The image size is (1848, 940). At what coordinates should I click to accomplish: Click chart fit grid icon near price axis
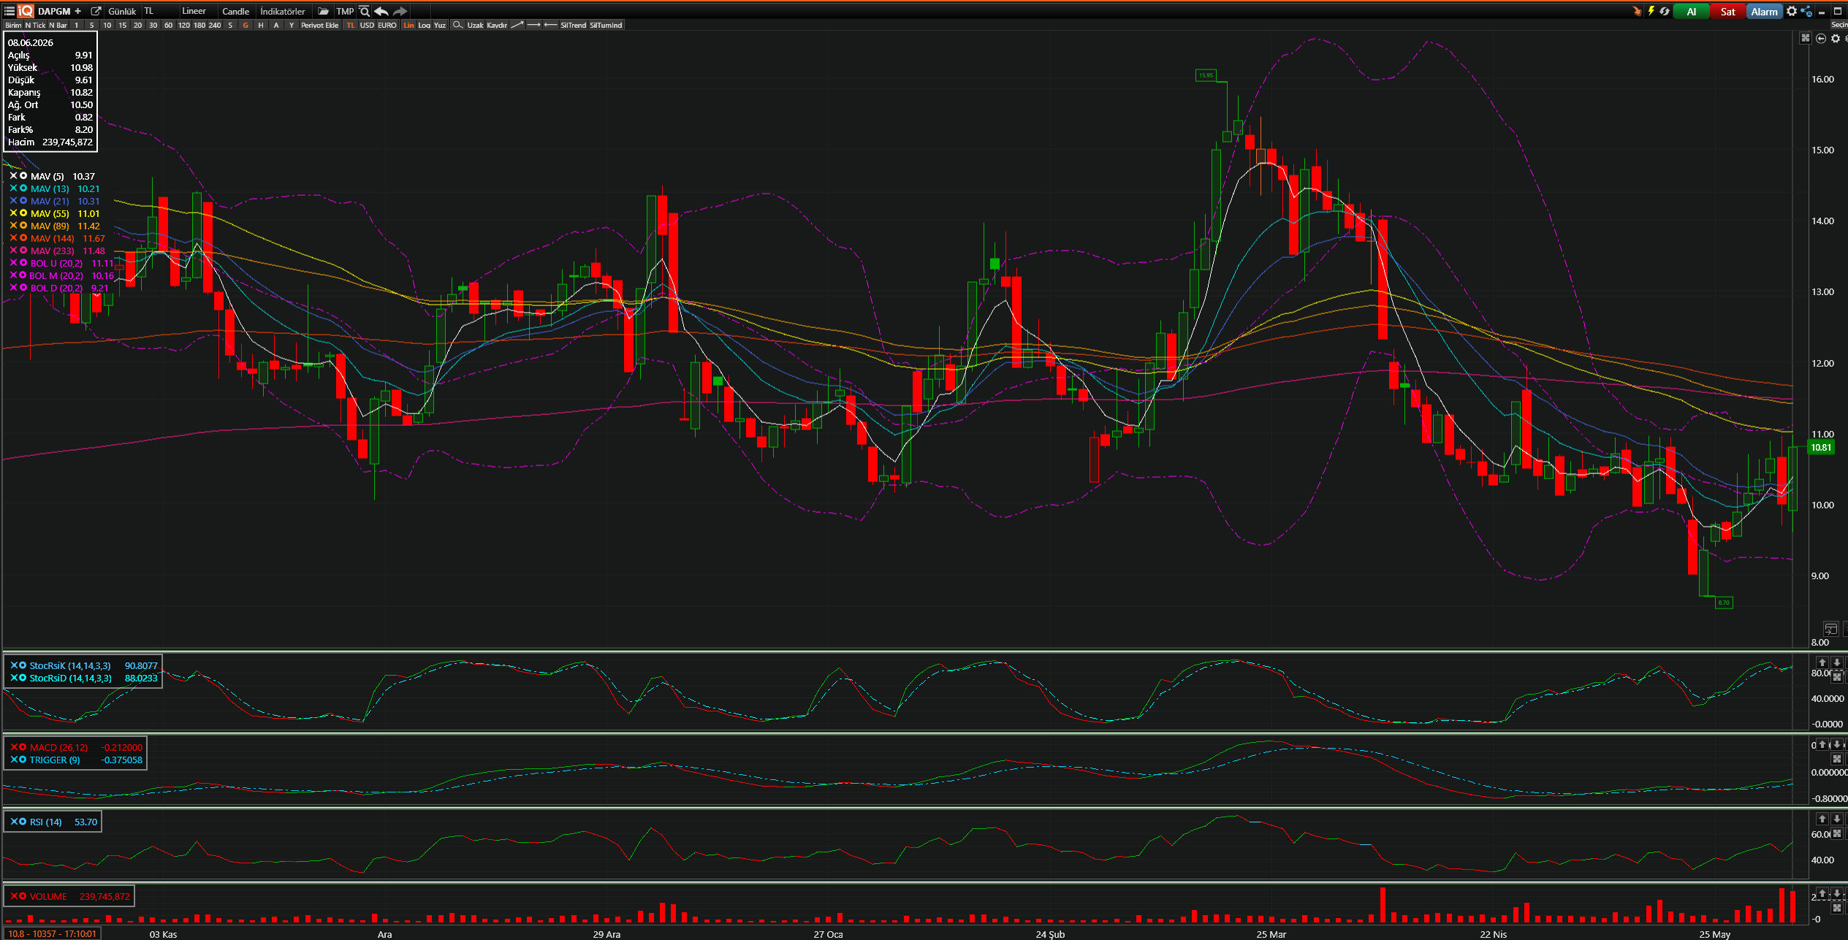pos(1805,38)
